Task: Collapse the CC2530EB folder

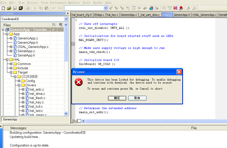Action: 15,77
